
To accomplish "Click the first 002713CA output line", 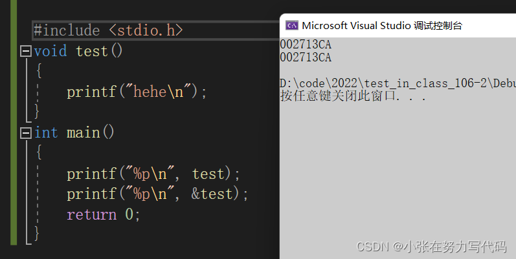I will (x=306, y=45).
